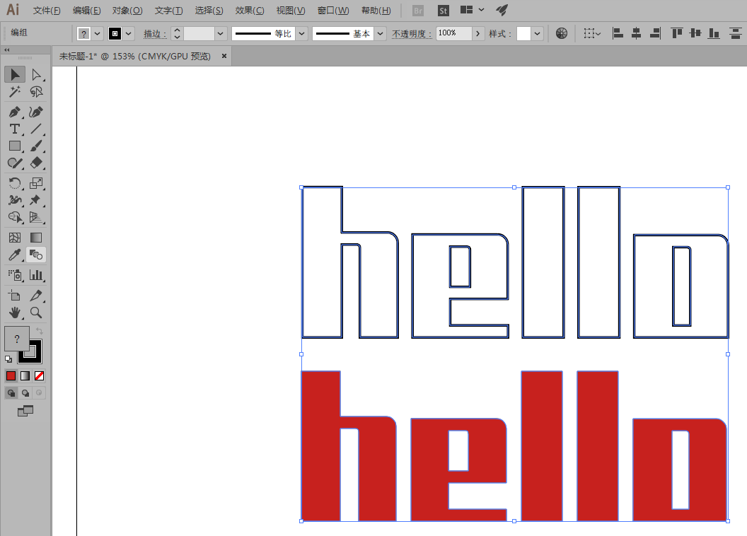Screen dimensions: 747x536
Task: Open Change Screen Mode button
Action: pos(25,411)
